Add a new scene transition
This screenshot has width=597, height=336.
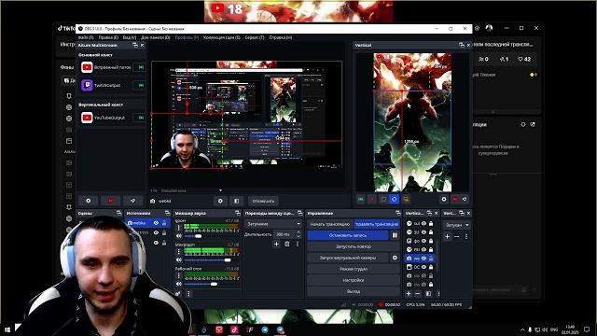276,244
